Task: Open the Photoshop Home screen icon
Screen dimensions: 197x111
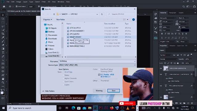Action: (4, 6)
